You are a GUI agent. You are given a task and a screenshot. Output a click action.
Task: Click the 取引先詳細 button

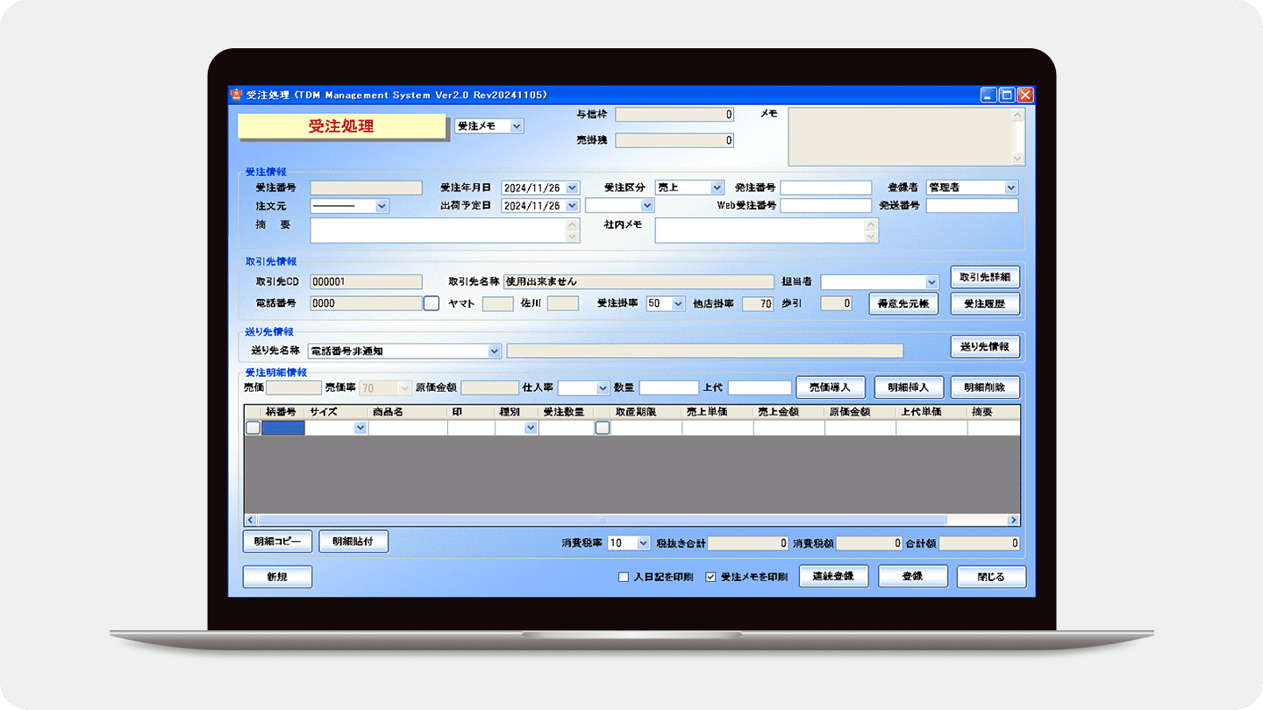click(x=985, y=277)
